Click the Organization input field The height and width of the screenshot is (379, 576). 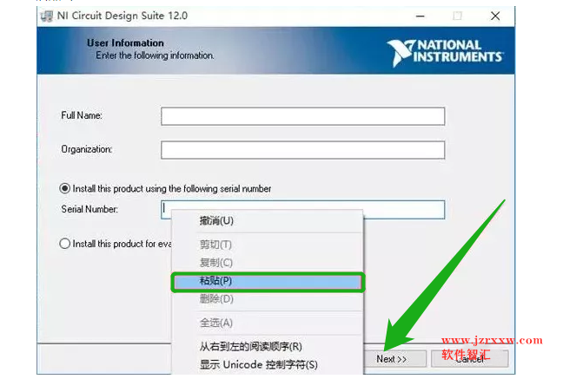302,150
